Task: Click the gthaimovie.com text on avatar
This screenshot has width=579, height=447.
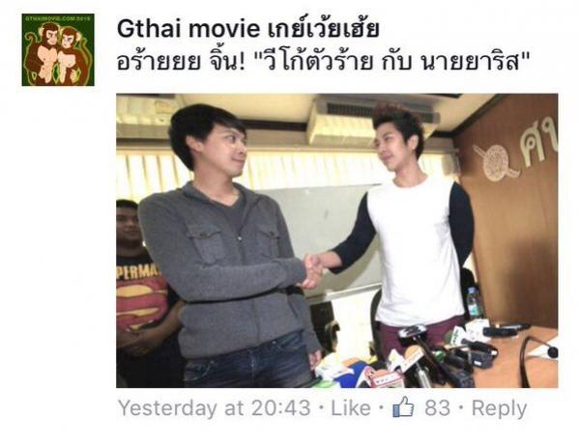Action: click(x=58, y=17)
